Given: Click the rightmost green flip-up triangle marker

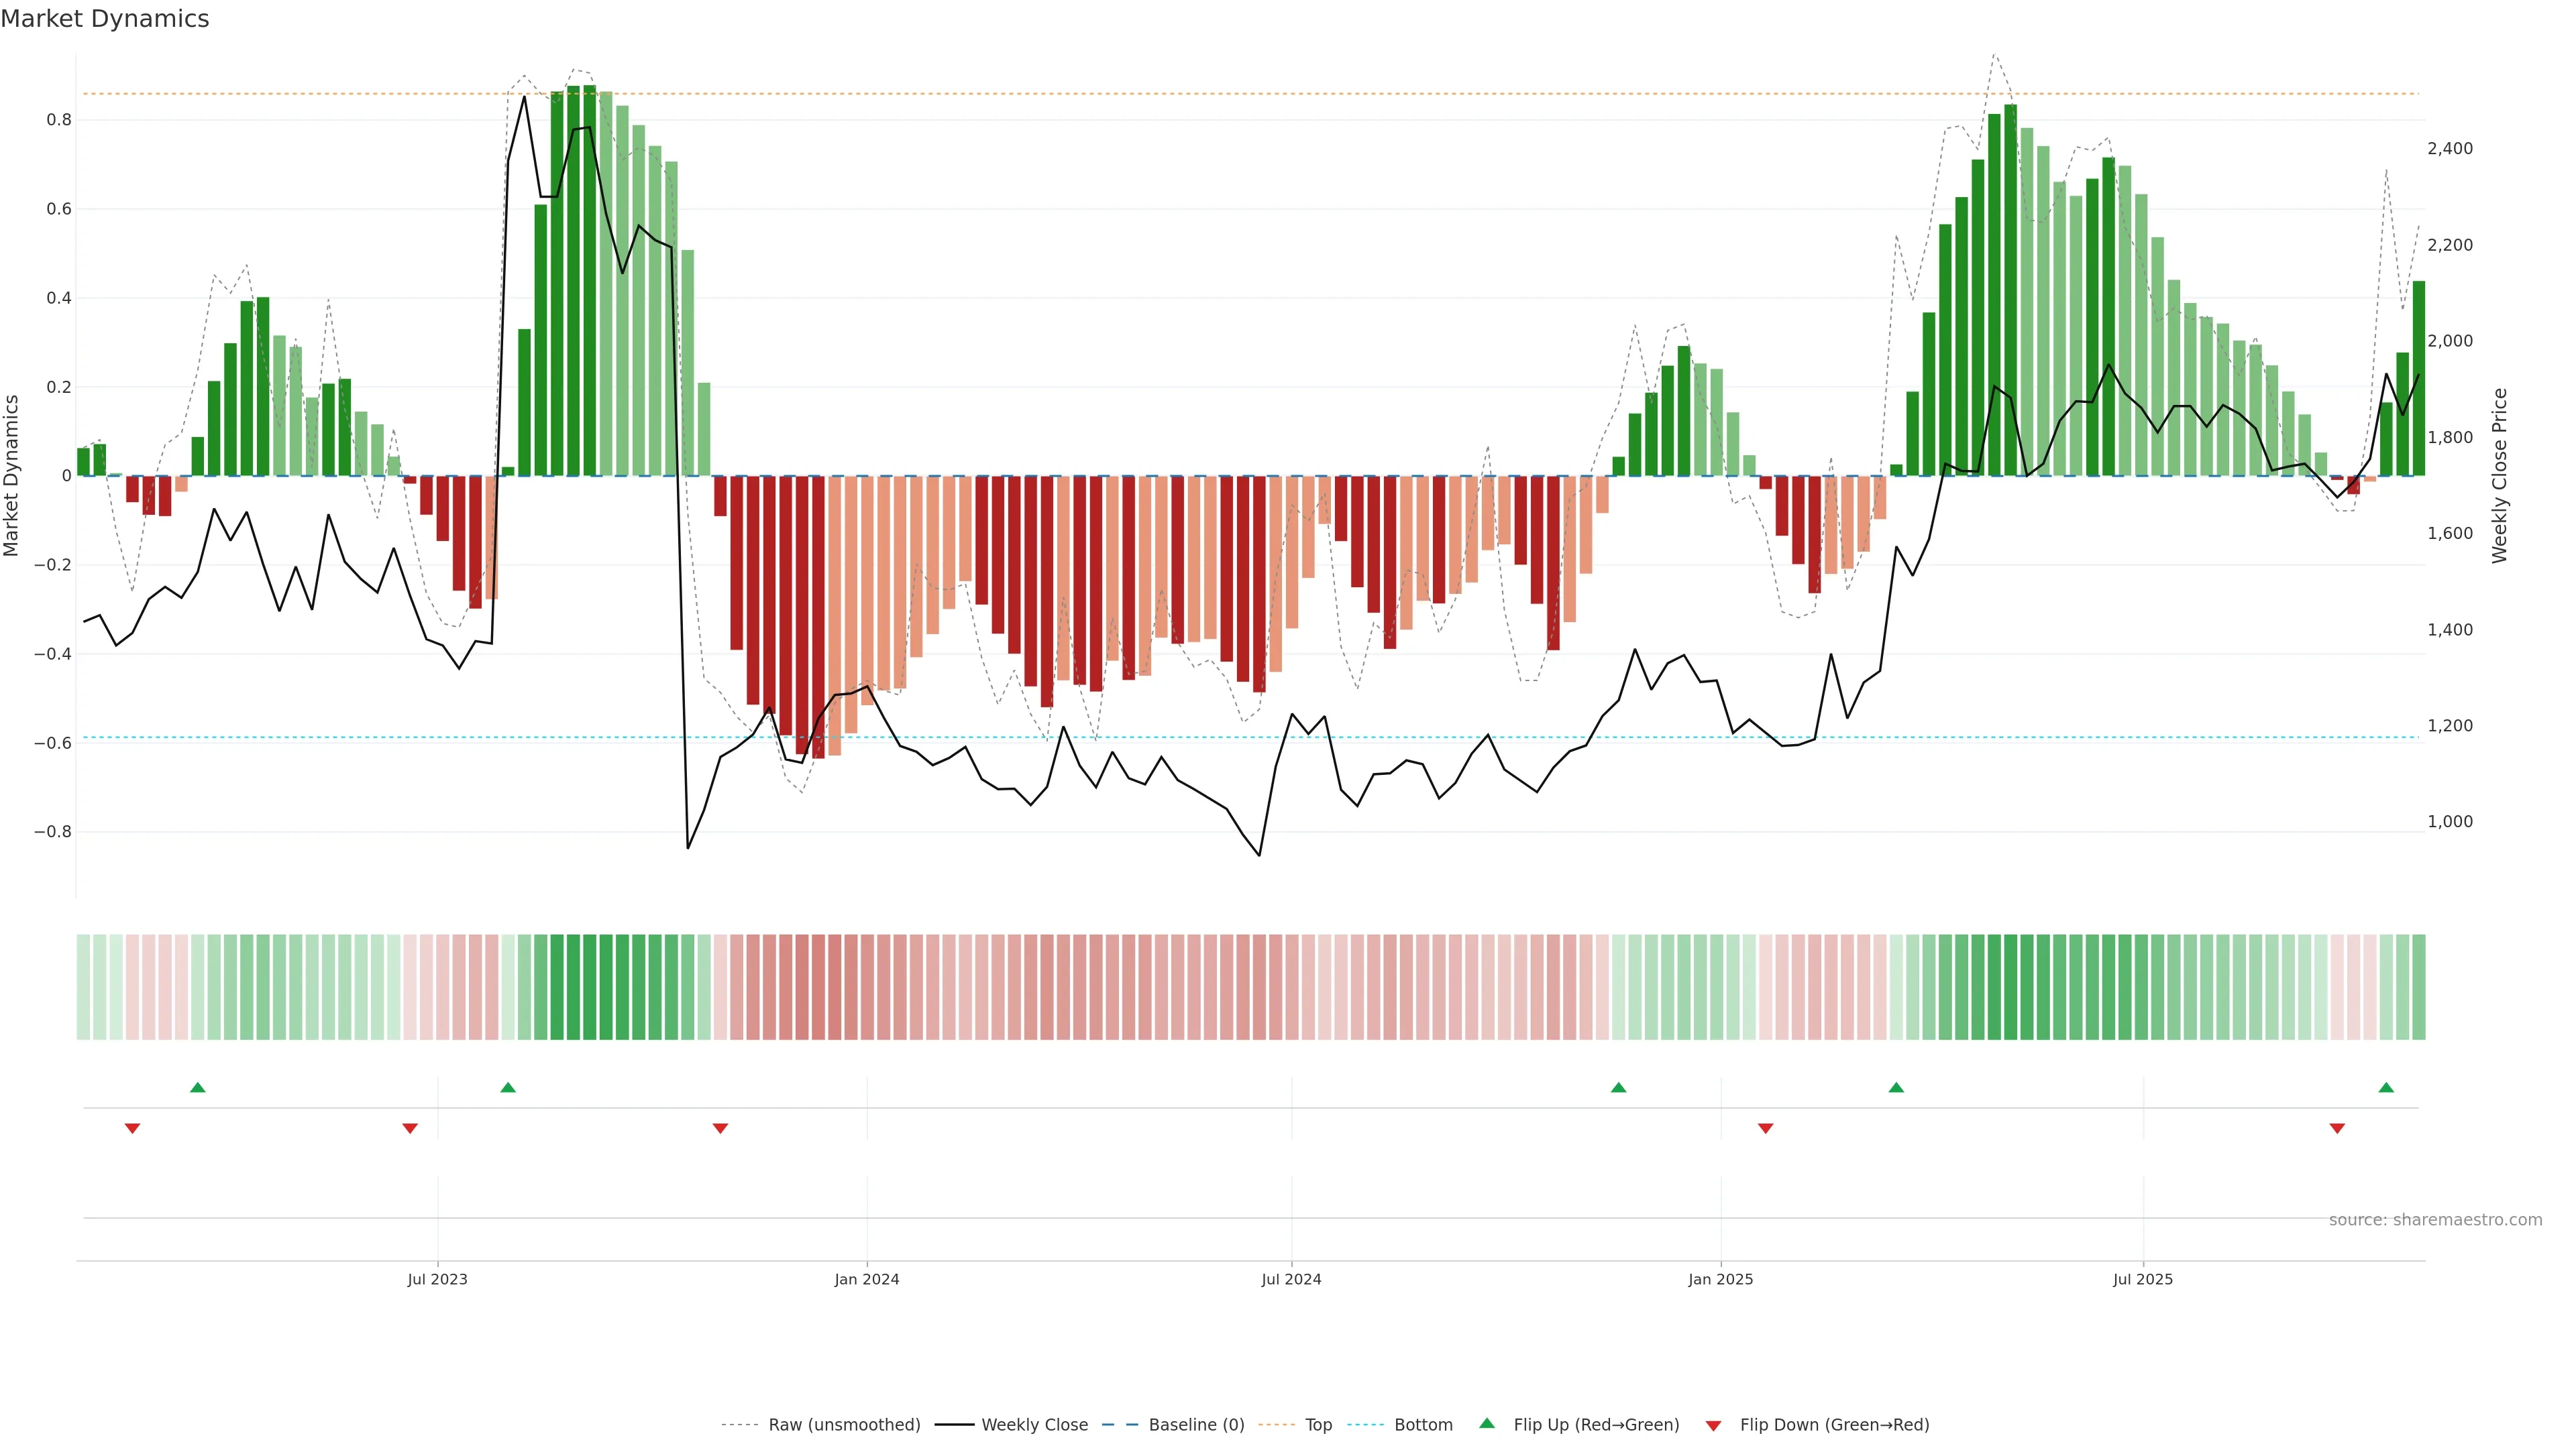Looking at the screenshot, I should pos(2386,1087).
